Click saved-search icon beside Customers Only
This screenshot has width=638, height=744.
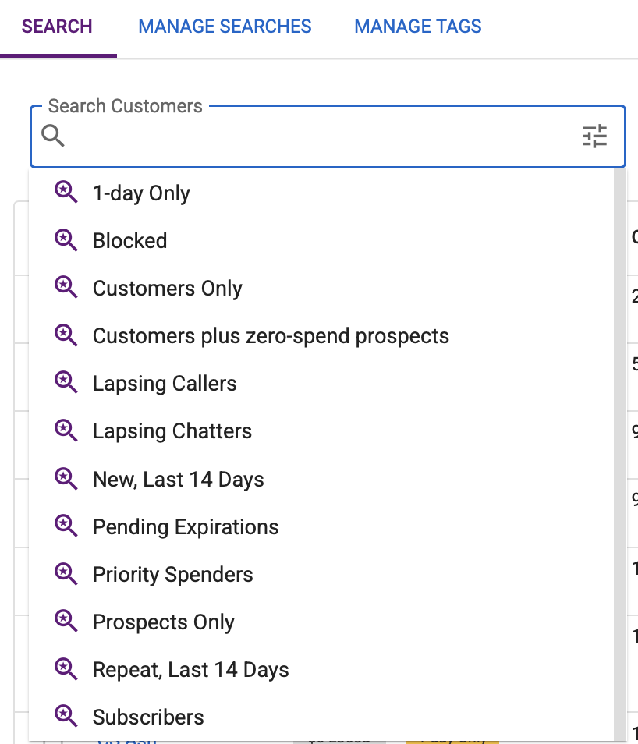66,287
